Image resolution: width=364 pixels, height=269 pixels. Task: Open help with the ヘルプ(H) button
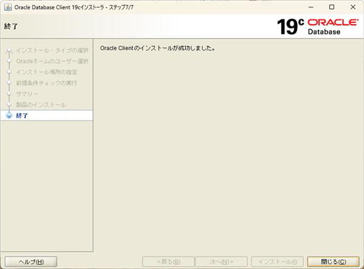coord(30,262)
